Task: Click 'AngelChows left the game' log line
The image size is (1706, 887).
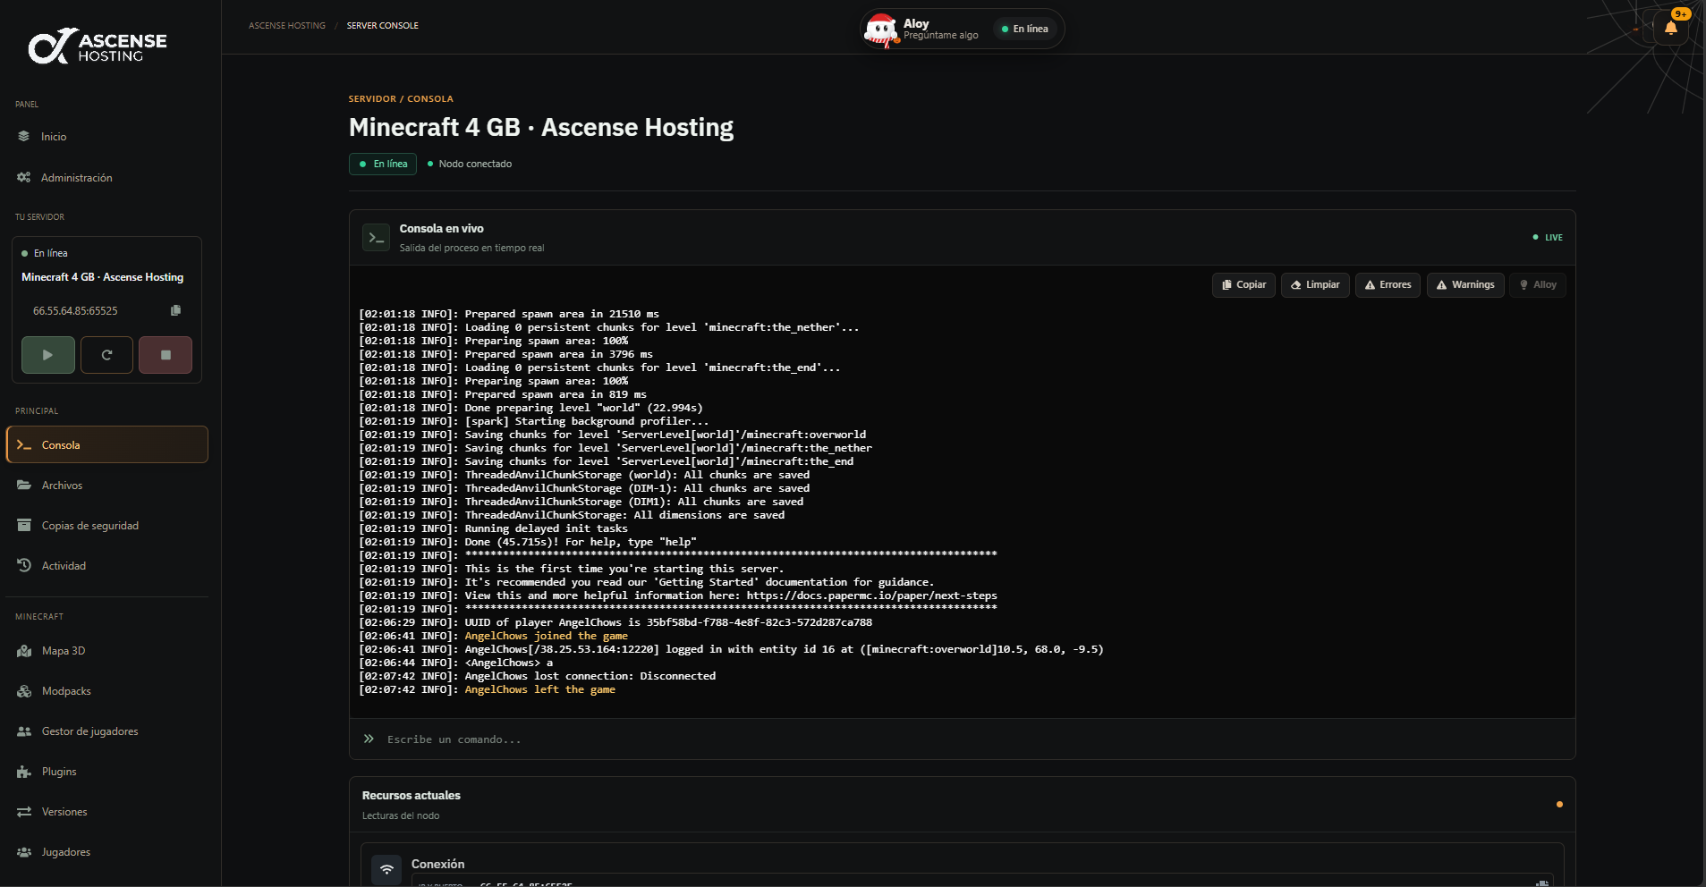Action: coord(539,689)
